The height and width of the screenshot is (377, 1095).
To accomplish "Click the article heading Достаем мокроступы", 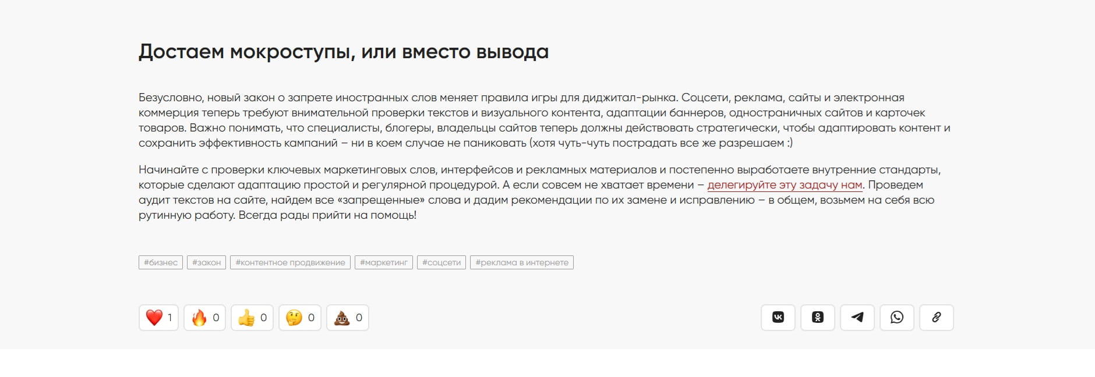I will click(344, 51).
